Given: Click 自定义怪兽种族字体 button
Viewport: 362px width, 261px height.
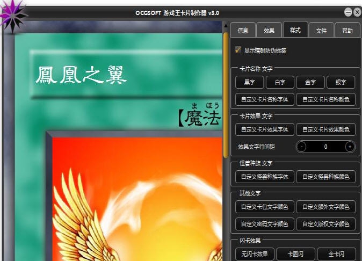Looking at the screenshot, I should point(265,177).
